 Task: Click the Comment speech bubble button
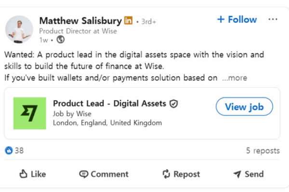104,174
